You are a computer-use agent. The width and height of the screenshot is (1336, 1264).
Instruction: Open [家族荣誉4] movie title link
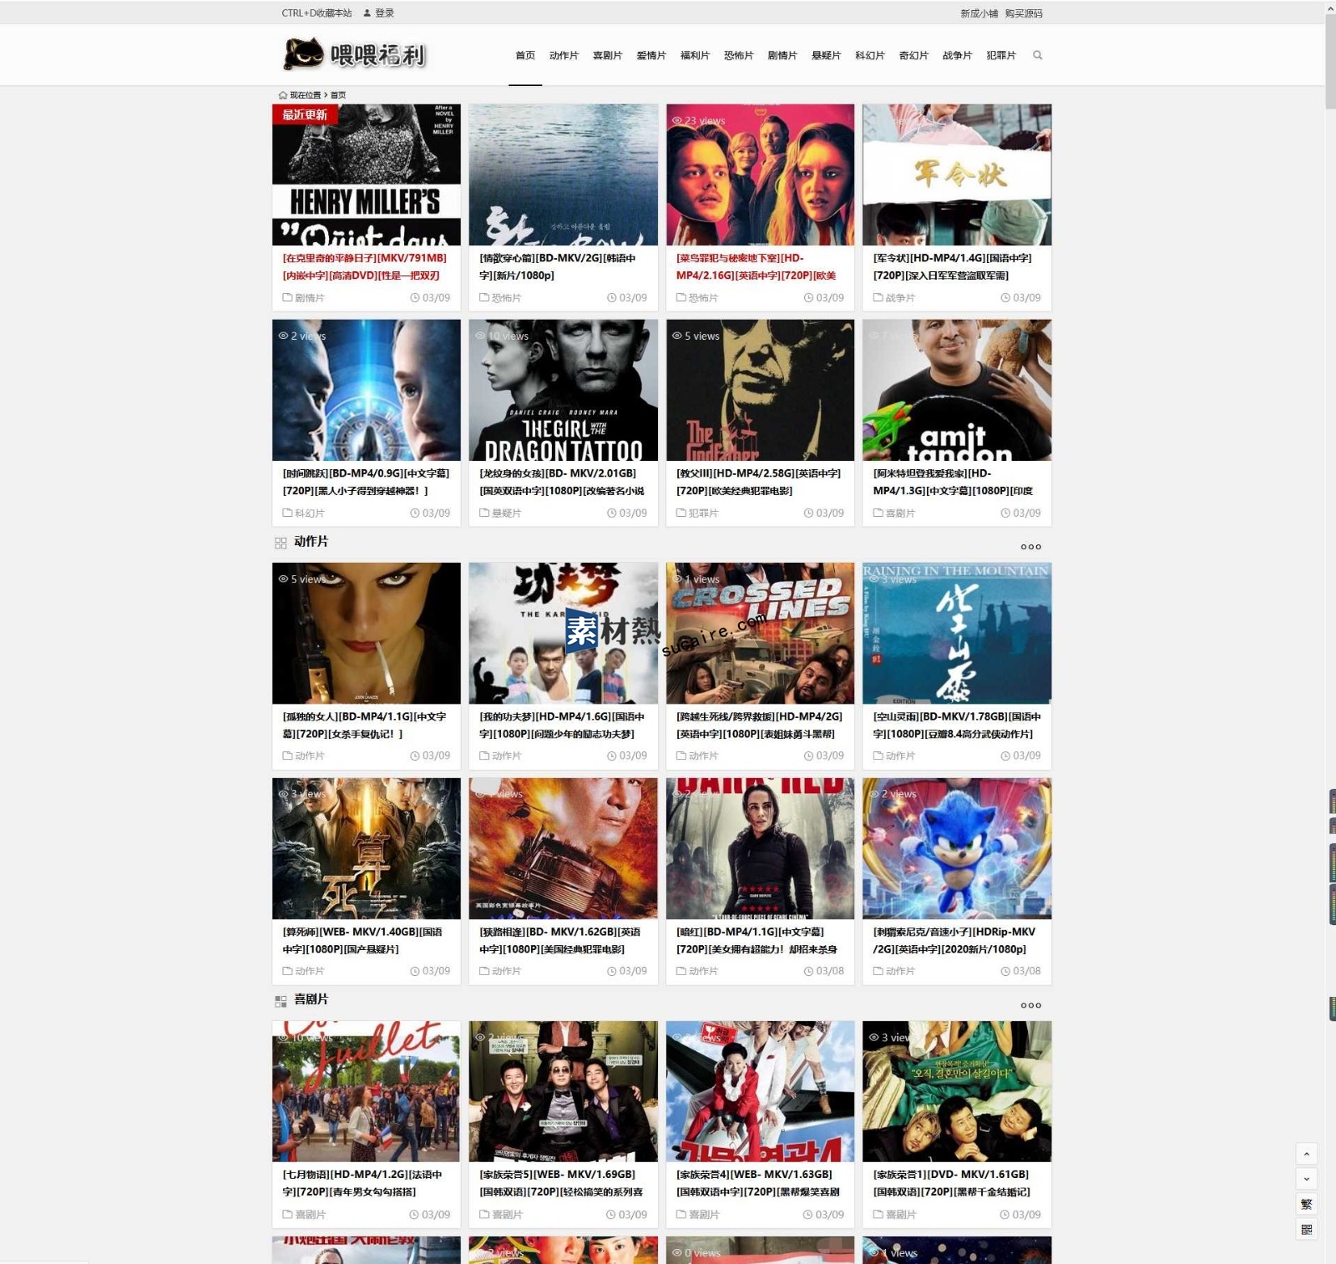point(758,1183)
